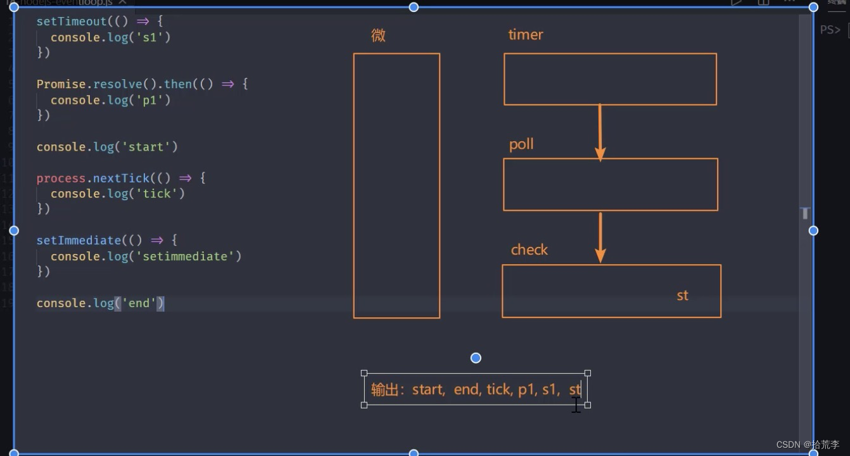
Task: Click the rotation handle above the output text box
Action: (476, 358)
